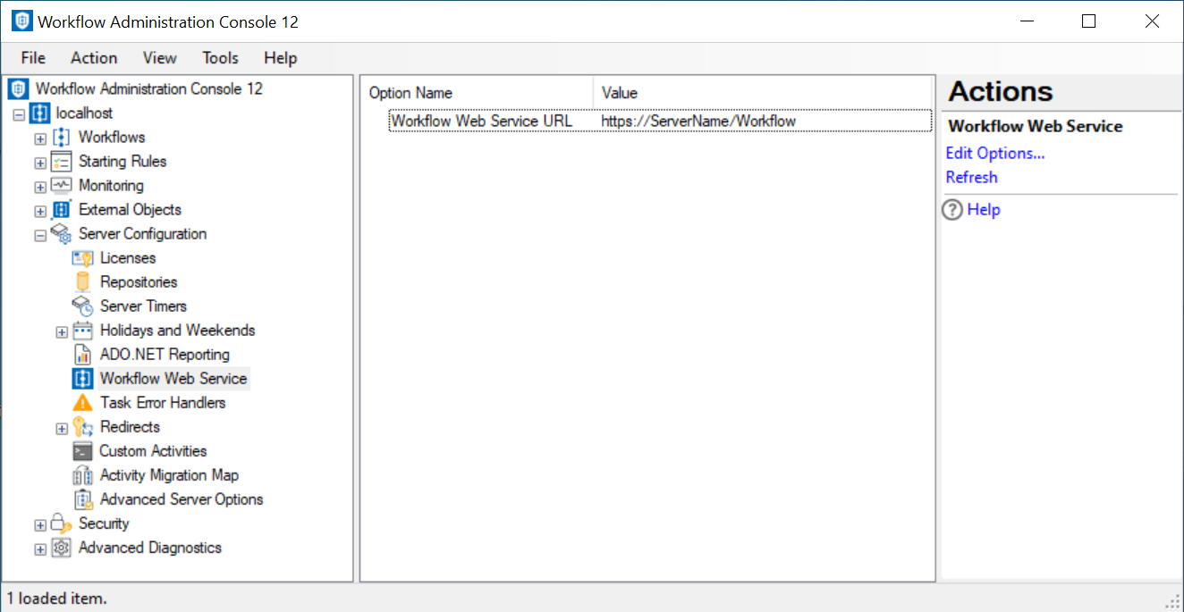Click the ADO.NET Reporting icon
Screen dimensions: 1184x612
(x=82, y=355)
